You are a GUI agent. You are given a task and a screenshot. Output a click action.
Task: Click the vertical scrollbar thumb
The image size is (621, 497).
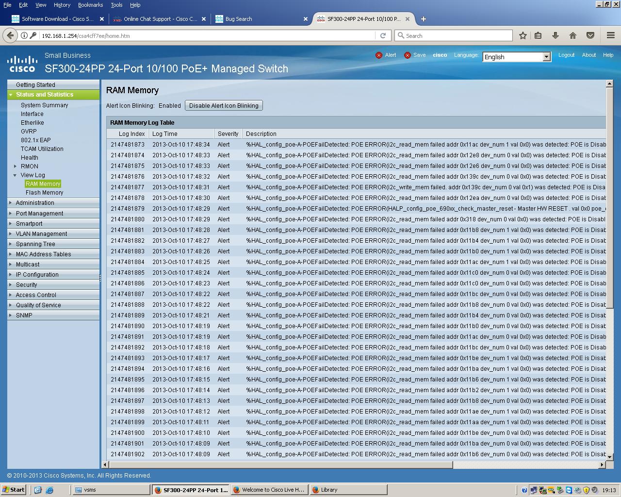610,197
